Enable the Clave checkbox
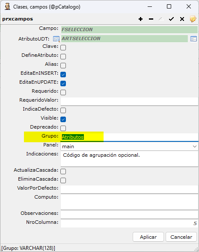199x252 pixels. point(63,47)
